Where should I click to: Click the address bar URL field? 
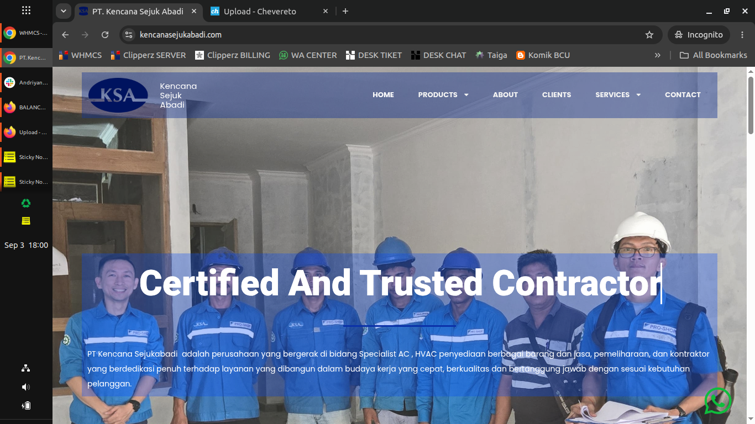[387, 35]
